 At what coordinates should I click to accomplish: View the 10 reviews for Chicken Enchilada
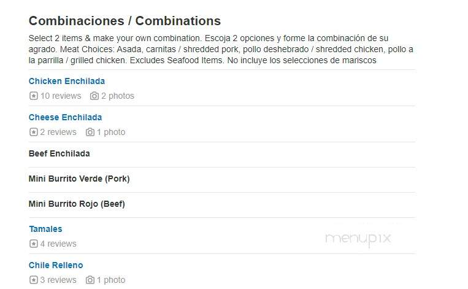click(61, 96)
